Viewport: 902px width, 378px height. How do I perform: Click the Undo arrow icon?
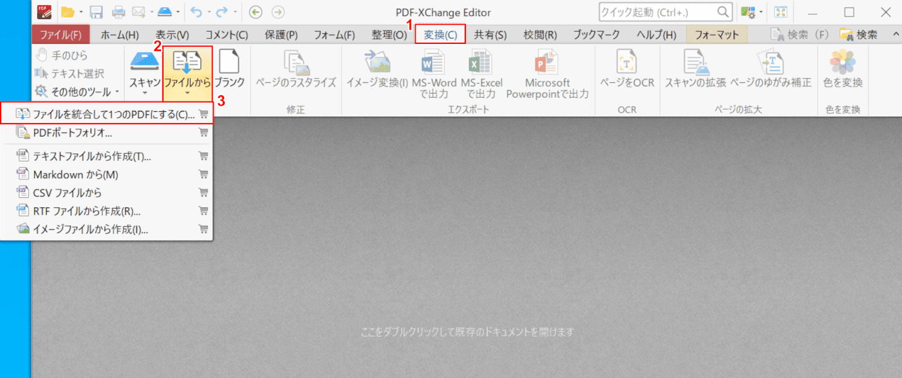pos(196,12)
